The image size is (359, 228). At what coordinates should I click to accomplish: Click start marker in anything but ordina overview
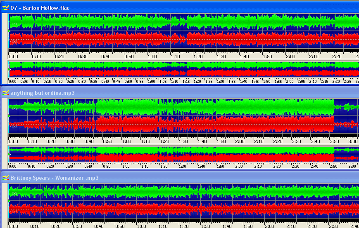coord(10,155)
